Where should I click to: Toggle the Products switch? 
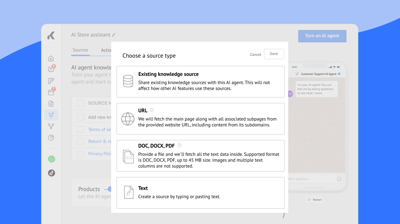(108, 189)
